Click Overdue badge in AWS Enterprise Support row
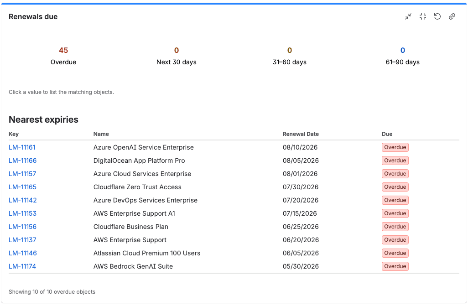This screenshot has height=306, width=468. (x=395, y=240)
